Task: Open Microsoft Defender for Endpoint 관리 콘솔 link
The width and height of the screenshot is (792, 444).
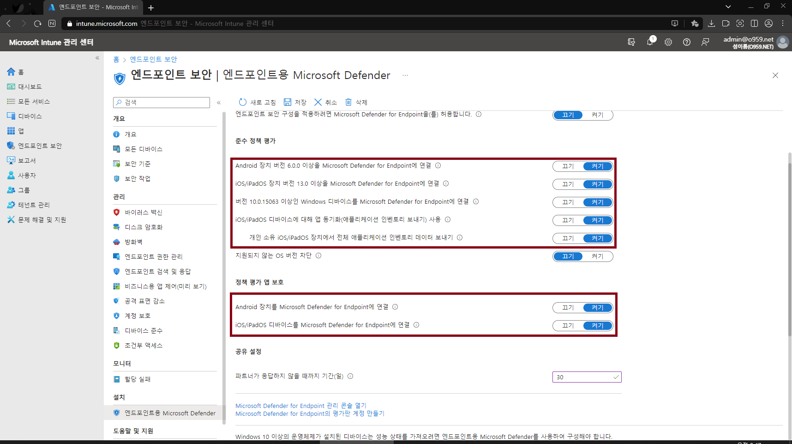Action: click(301, 406)
